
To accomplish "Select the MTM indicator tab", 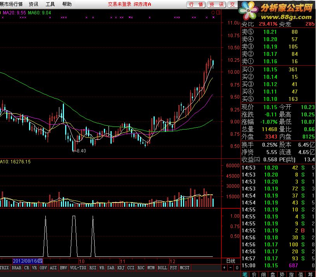I will click(151, 268).
